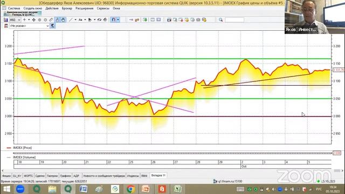Open Excel from the taskbar

click(x=178, y=189)
